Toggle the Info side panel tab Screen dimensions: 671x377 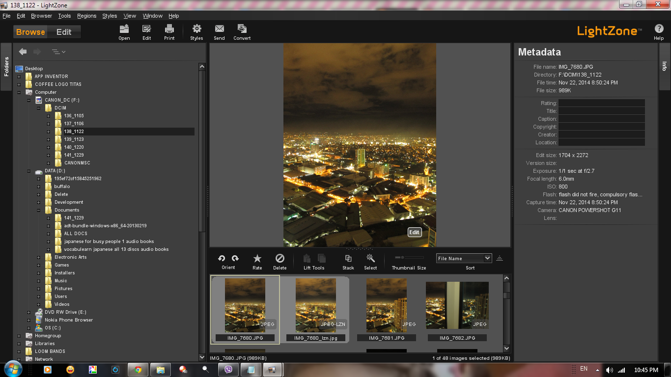665,66
